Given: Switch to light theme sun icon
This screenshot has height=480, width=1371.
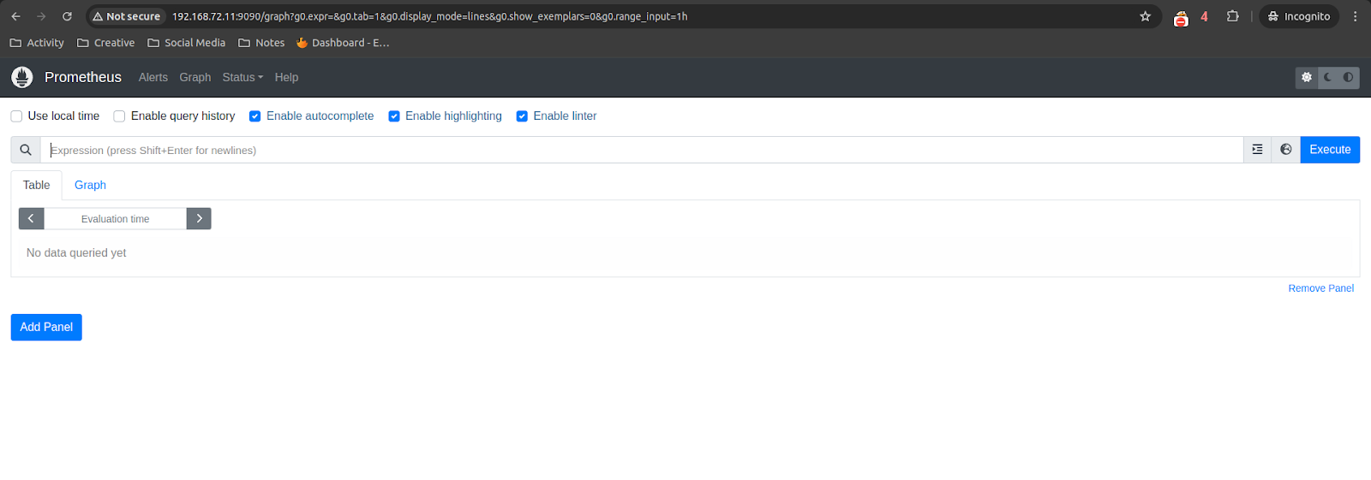Looking at the screenshot, I should (x=1307, y=77).
